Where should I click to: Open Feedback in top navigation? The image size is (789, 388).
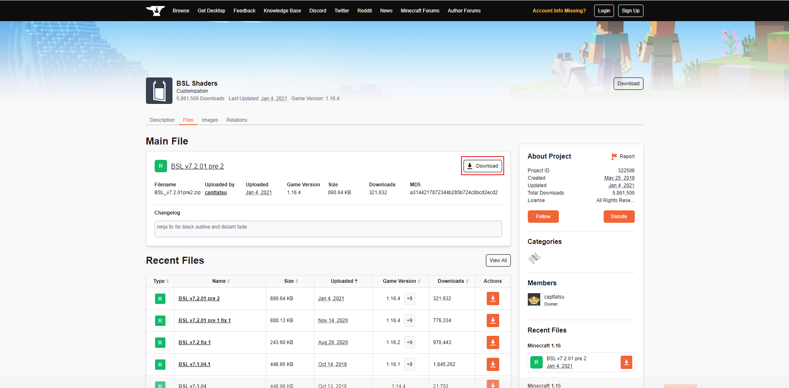tap(244, 11)
